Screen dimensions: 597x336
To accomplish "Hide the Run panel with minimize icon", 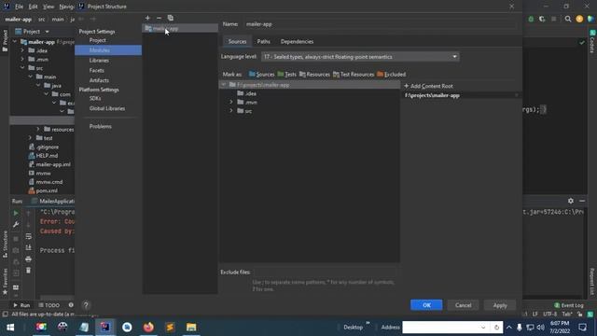I will tap(582, 201).
